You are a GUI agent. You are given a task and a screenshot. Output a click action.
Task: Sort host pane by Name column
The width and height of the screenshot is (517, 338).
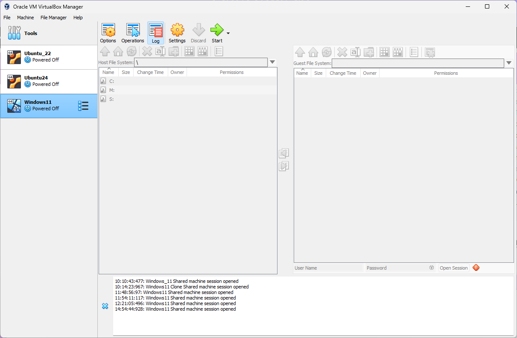pos(108,72)
